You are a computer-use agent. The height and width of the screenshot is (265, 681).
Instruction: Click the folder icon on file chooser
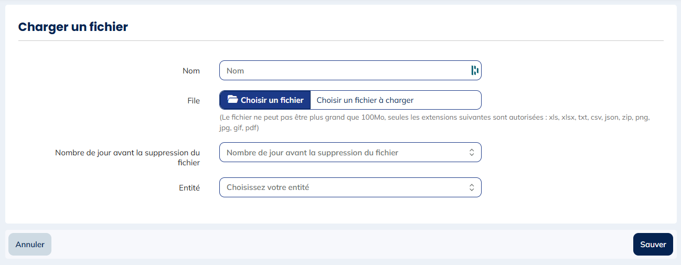[232, 100]
